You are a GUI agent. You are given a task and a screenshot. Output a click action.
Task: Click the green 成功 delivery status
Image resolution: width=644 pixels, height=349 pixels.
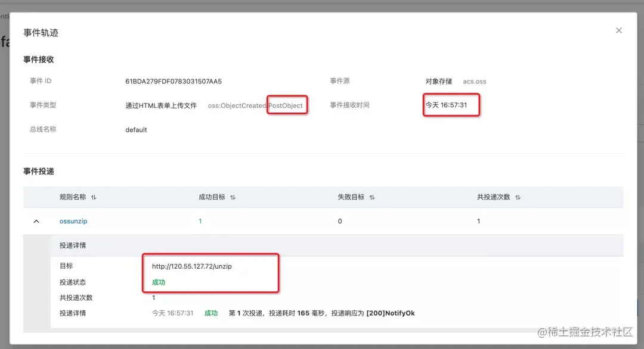pos(159,282)
